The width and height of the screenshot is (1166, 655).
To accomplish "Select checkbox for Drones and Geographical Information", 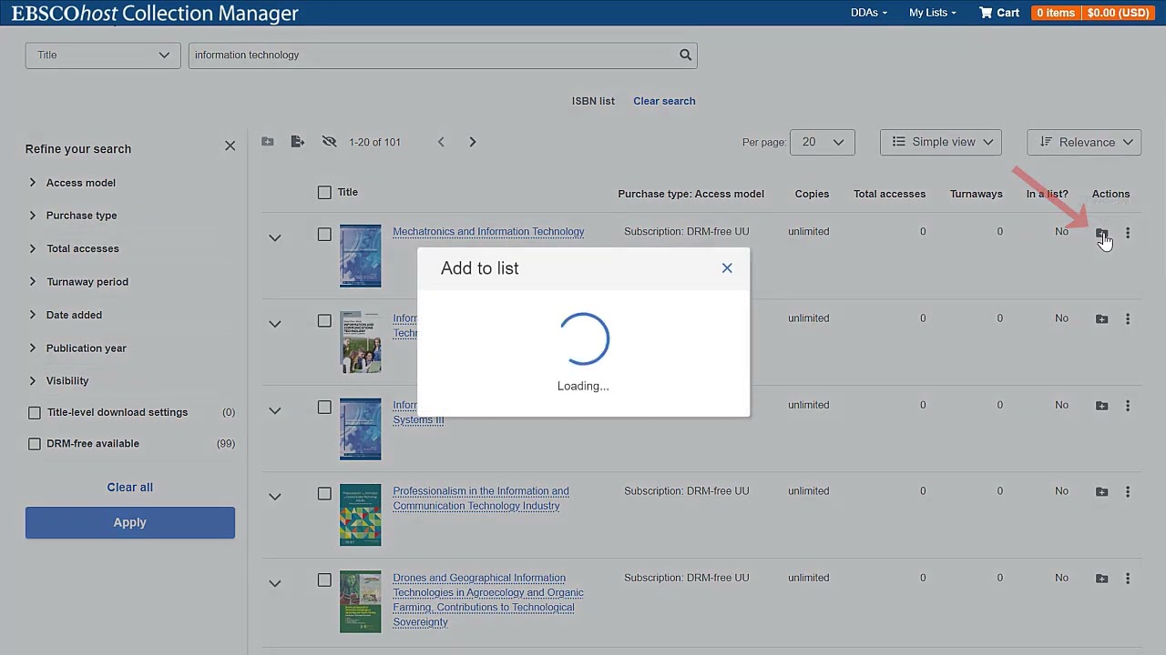I will (324, 579).
